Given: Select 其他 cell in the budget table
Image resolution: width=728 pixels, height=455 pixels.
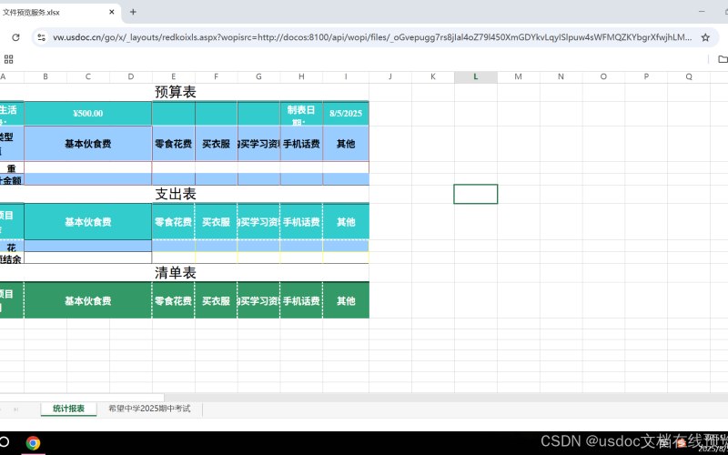Looking at the screenshot, I should point(346,144).
